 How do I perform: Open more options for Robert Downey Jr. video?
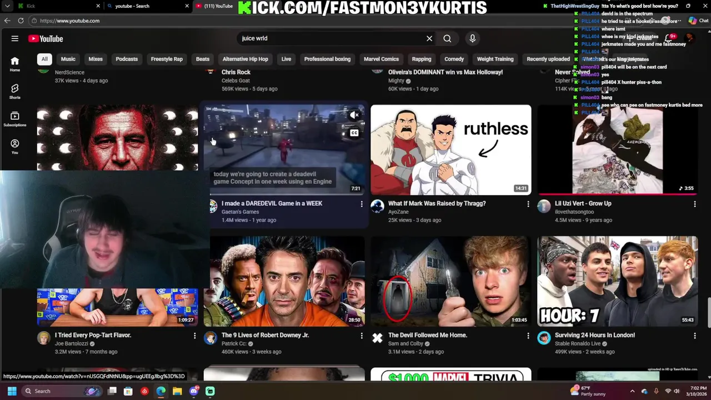[362, 336]
